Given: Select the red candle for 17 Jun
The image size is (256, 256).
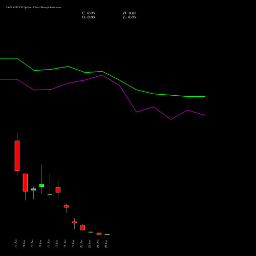Looking at the screenshot, I should point(58,190).
